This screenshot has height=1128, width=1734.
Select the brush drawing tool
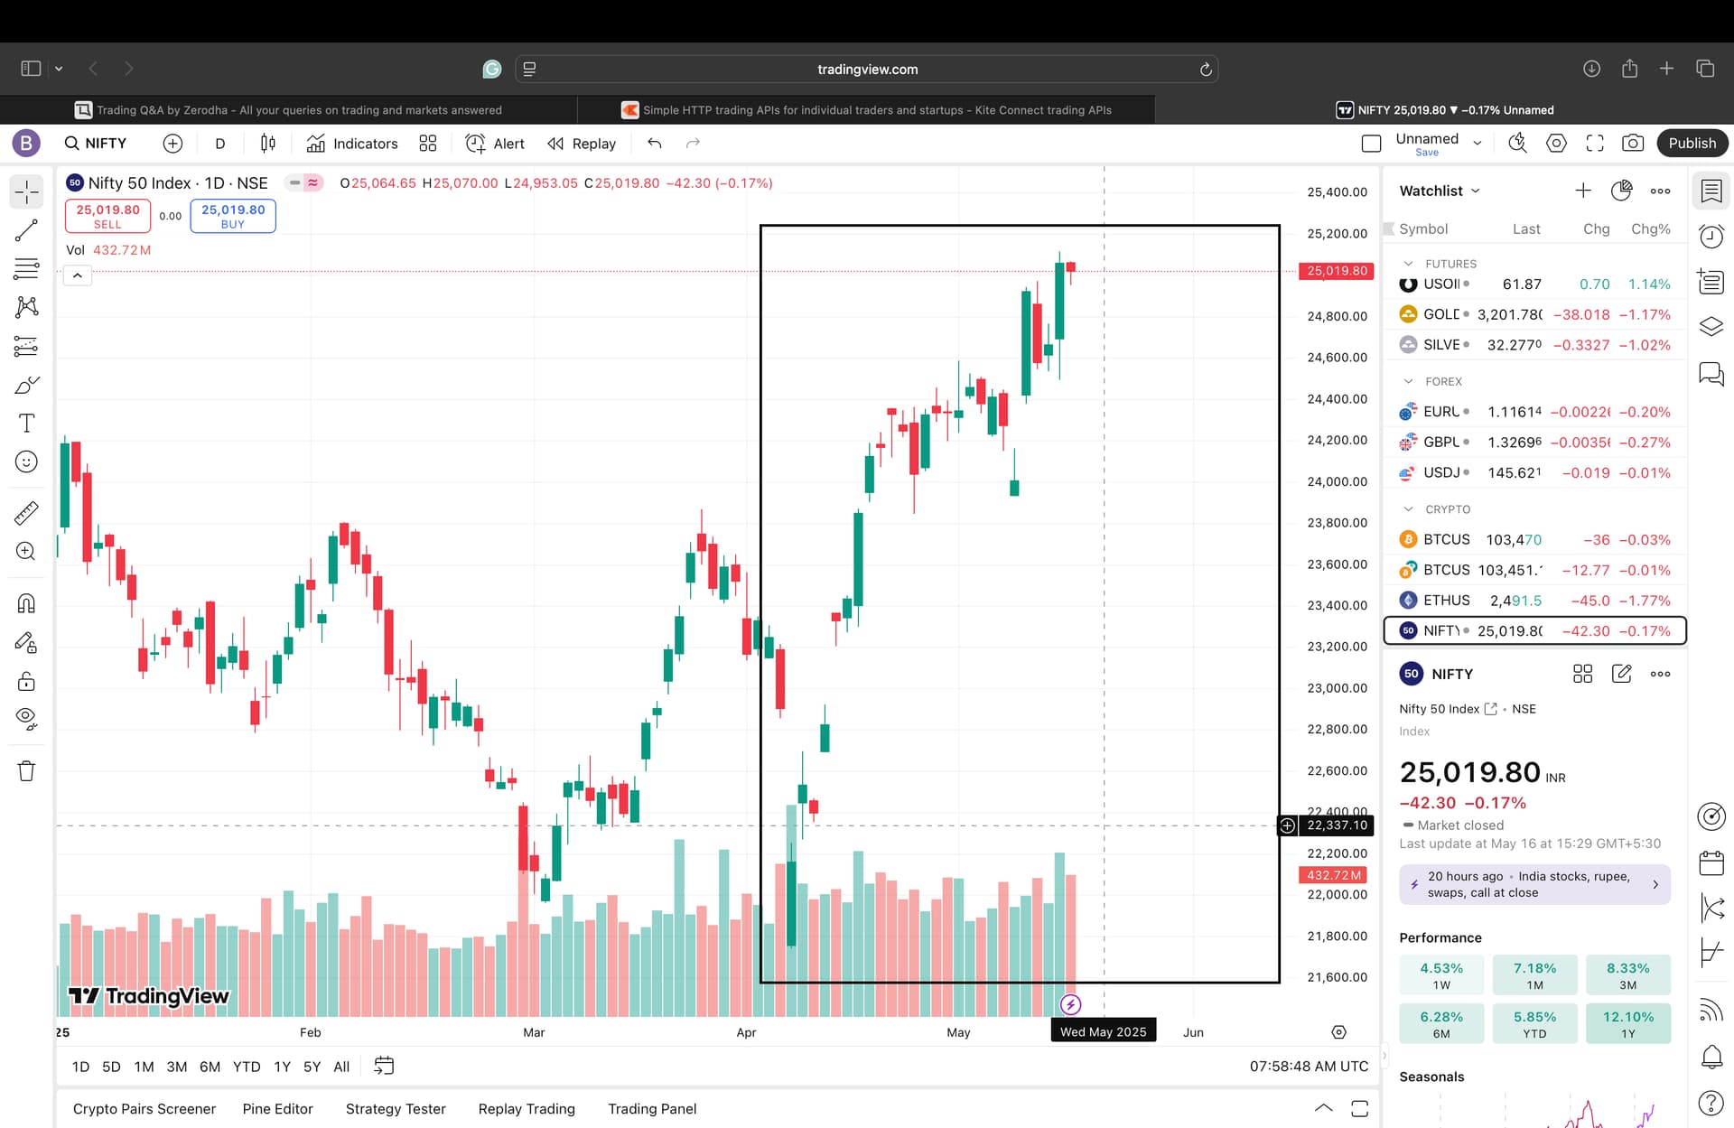pyautogui.click(x=27, y=385)
